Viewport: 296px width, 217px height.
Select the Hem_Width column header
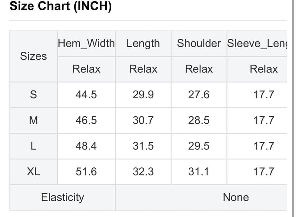point(86,43)
